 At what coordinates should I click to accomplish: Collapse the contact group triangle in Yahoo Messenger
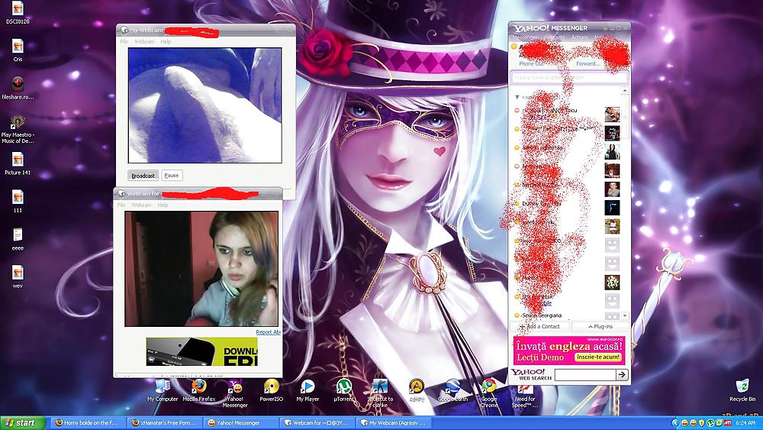(x=517, y=97)
